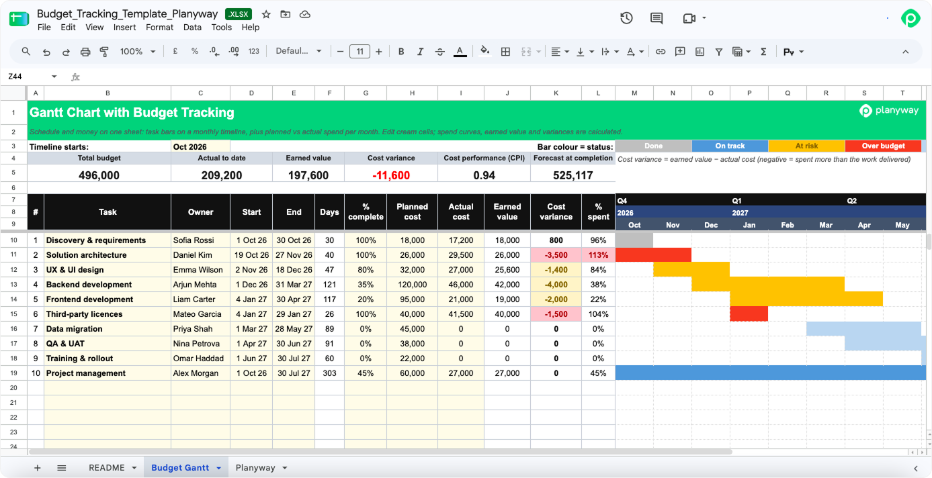Viewport: 932px width, 478px height.
Task: Show the all sheets list
Action: click(61, 468)
